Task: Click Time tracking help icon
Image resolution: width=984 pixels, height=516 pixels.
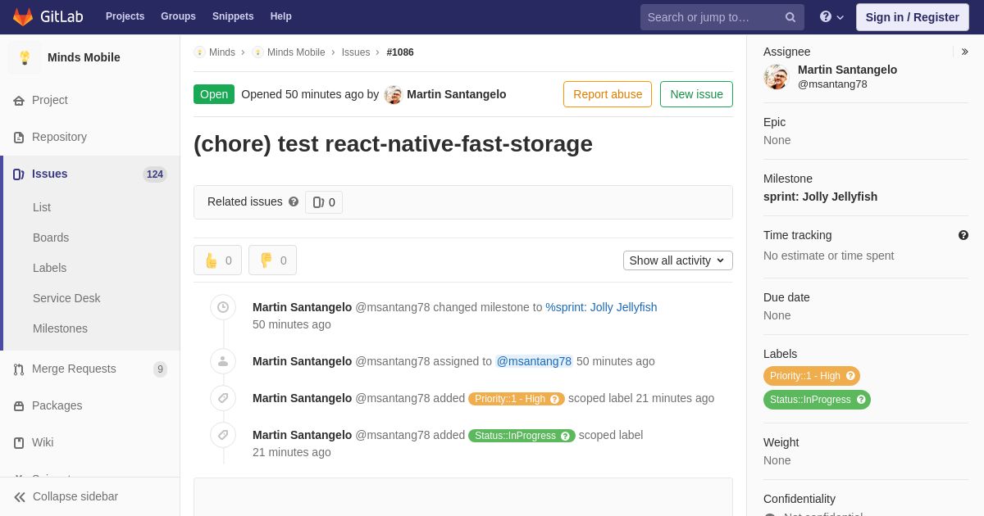Action: [x=963, y=235]
